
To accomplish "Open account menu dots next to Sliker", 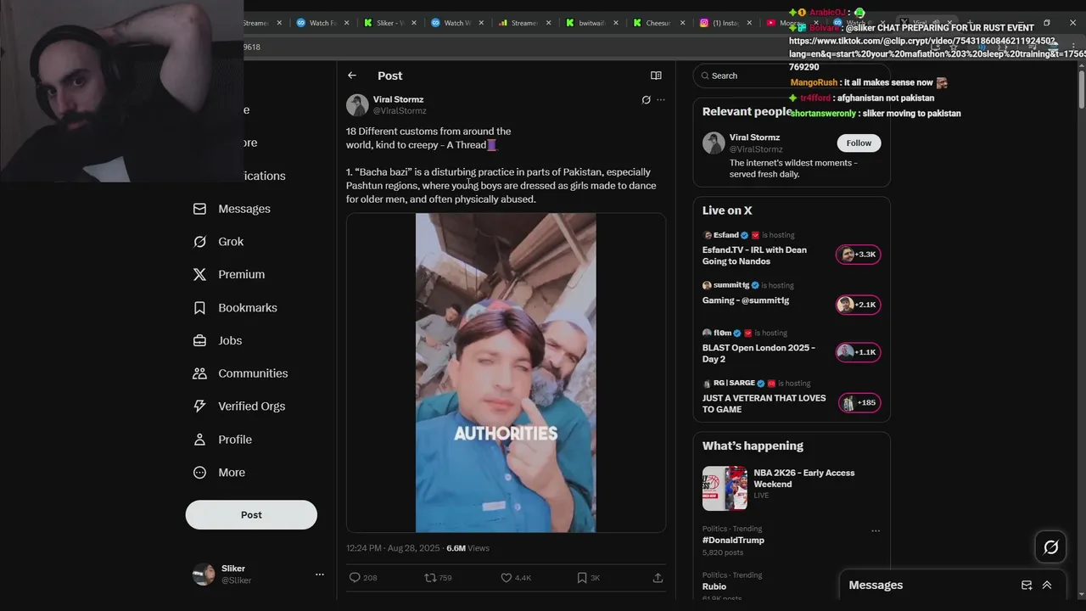I will pyautogui.click(x=320, y=575).
